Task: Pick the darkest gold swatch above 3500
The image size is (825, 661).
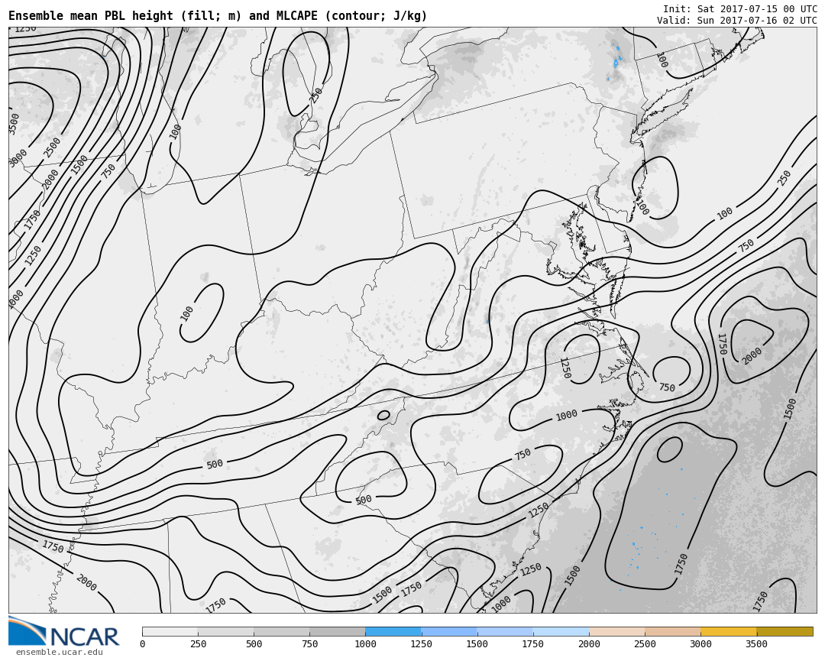Action: click(785, 631)
